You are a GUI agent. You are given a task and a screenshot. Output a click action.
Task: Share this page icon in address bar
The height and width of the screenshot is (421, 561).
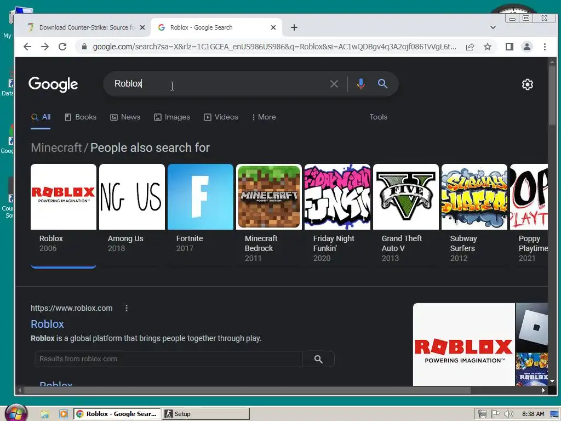(470, 47)
